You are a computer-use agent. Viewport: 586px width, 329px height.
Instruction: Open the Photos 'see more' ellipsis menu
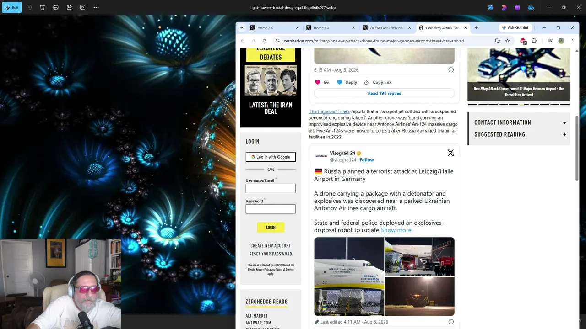tap(96, 7)
